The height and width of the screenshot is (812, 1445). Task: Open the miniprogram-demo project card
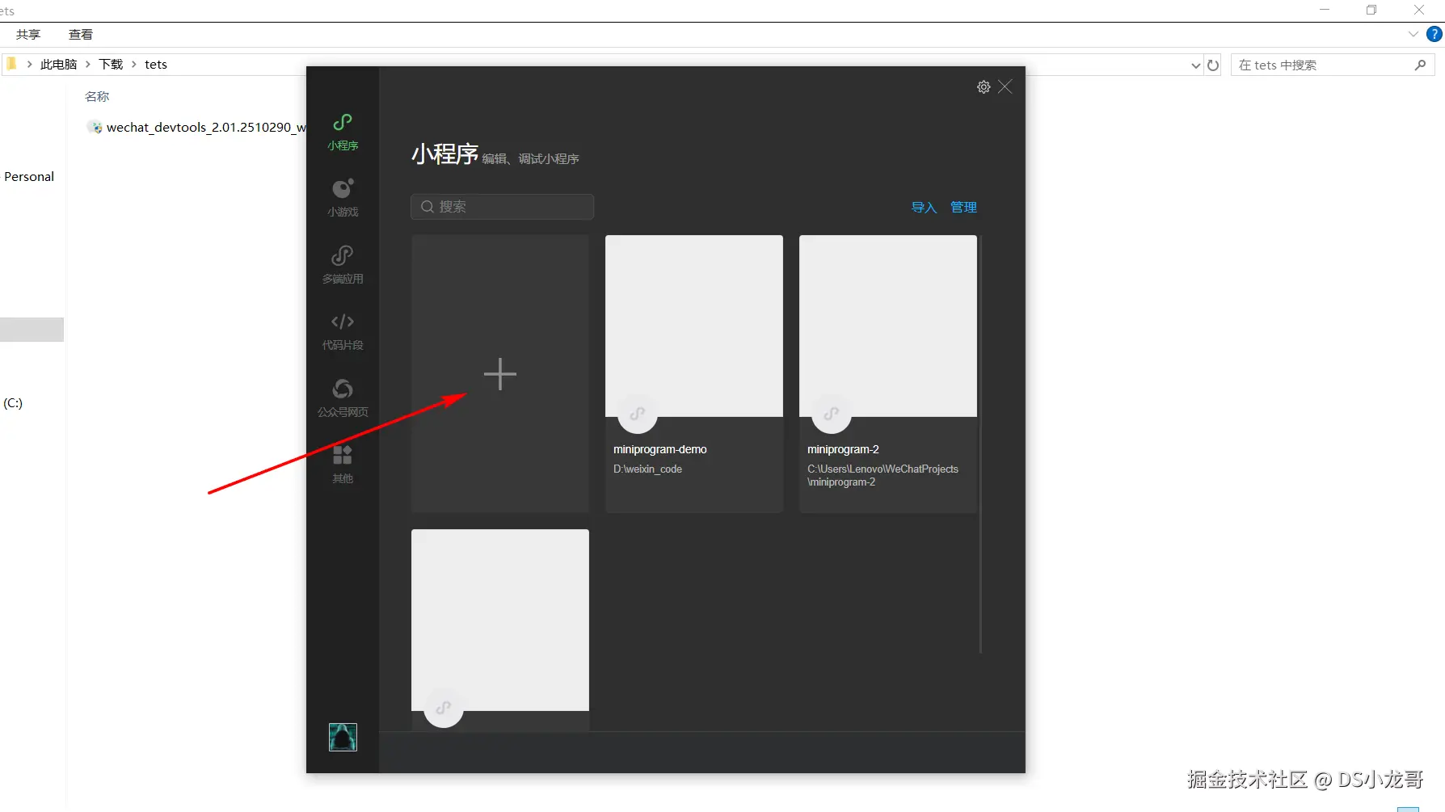pos(694,373)
